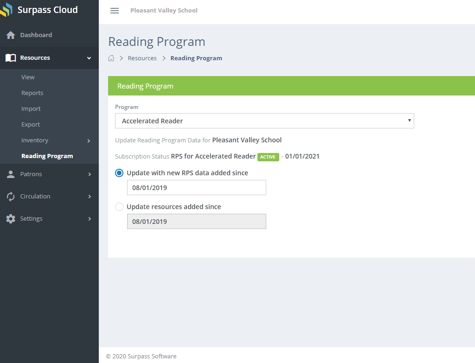Viewport: 475px width, 363px height.
Task: Select 'Update with new RPS data' radio
Action: pyautogui.click(x=119, y=173)
